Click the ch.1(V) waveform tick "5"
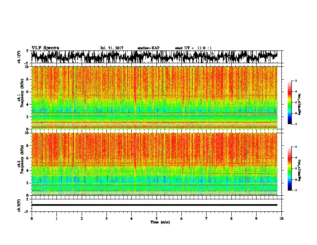The width and height of the screenshot is (317, 245). [27, 51]
